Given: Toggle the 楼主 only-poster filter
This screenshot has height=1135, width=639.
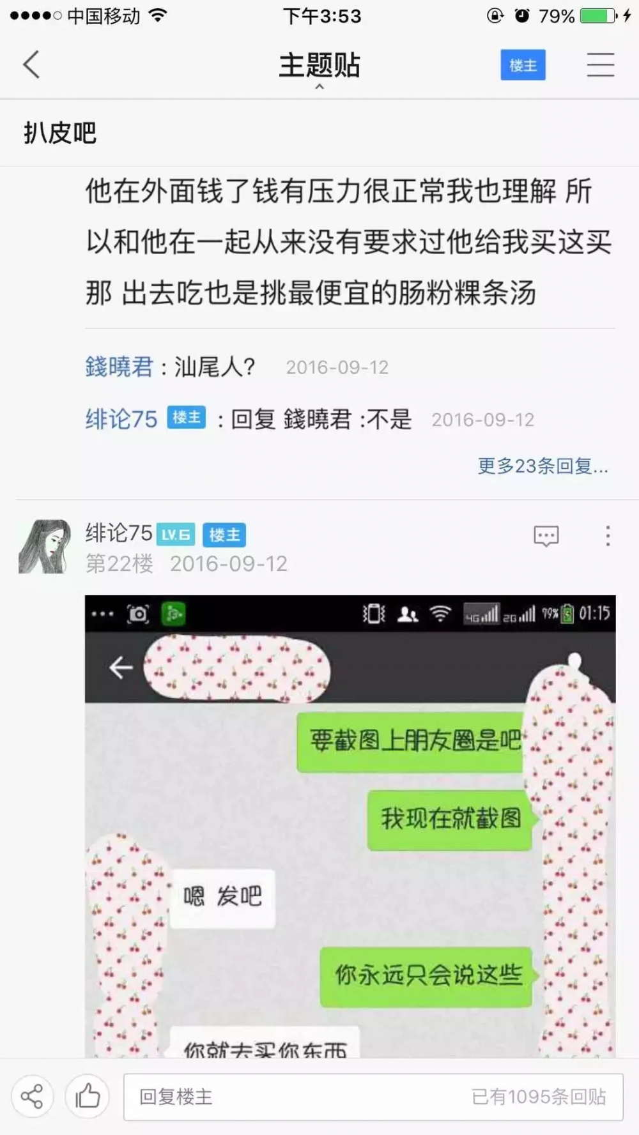Looking at the screenshot, I should click(x=523, y=65).
